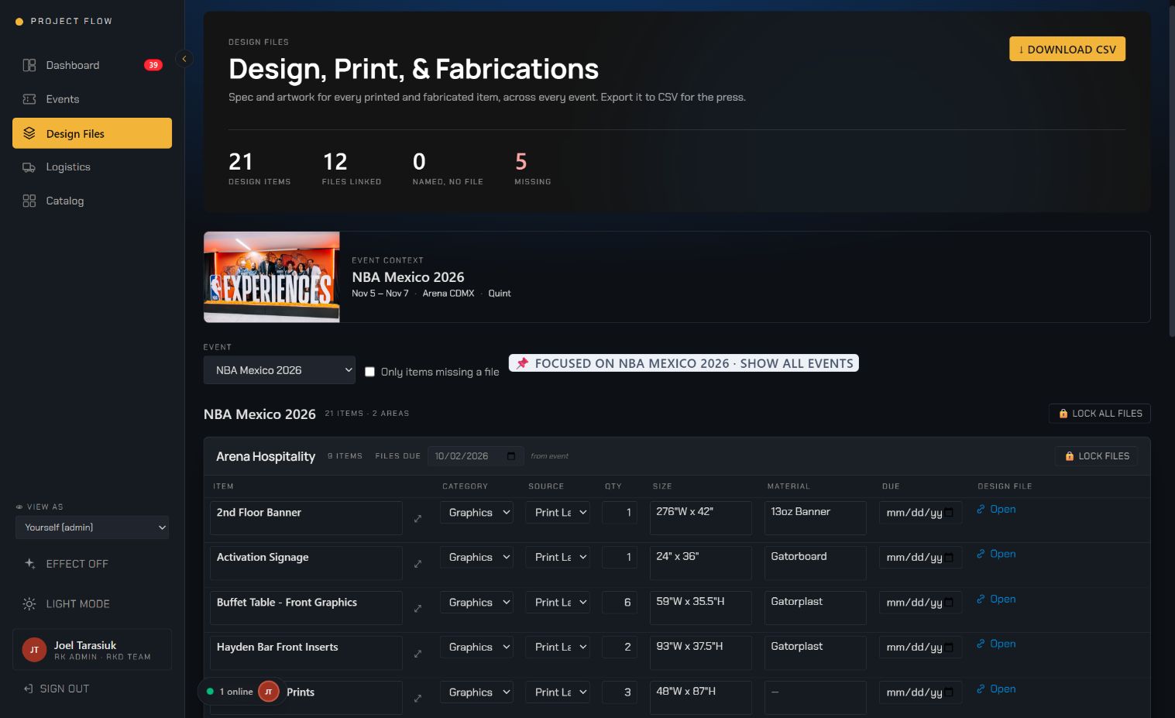Select the Design Files sidebar item
This screenshot has width=1175, height=718.
[x=92, y=133]
